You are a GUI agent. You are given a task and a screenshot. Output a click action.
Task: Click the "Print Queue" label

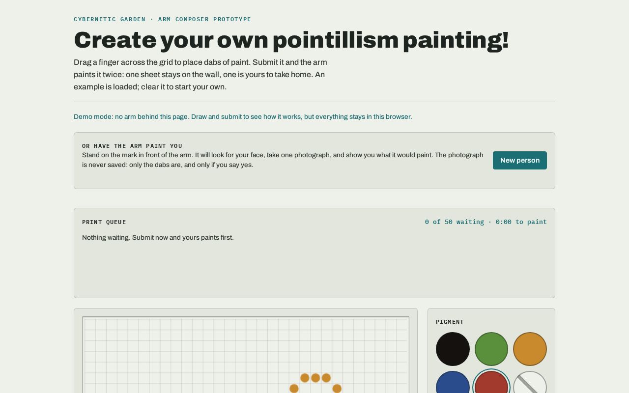[104, 222]
